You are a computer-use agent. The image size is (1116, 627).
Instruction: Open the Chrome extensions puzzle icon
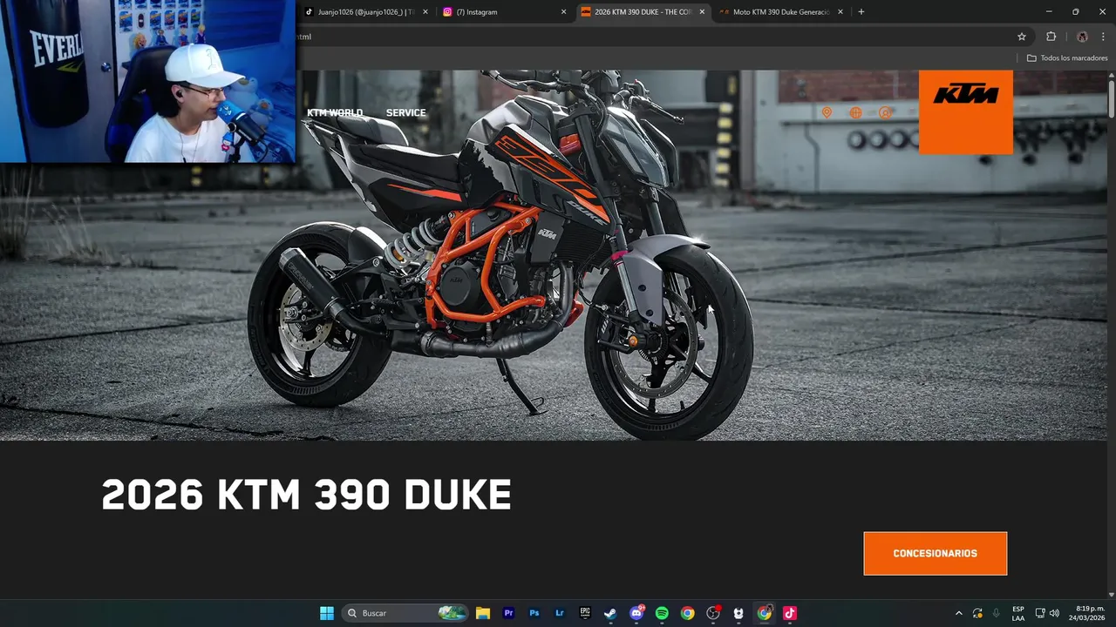(x=1051, y=37)
